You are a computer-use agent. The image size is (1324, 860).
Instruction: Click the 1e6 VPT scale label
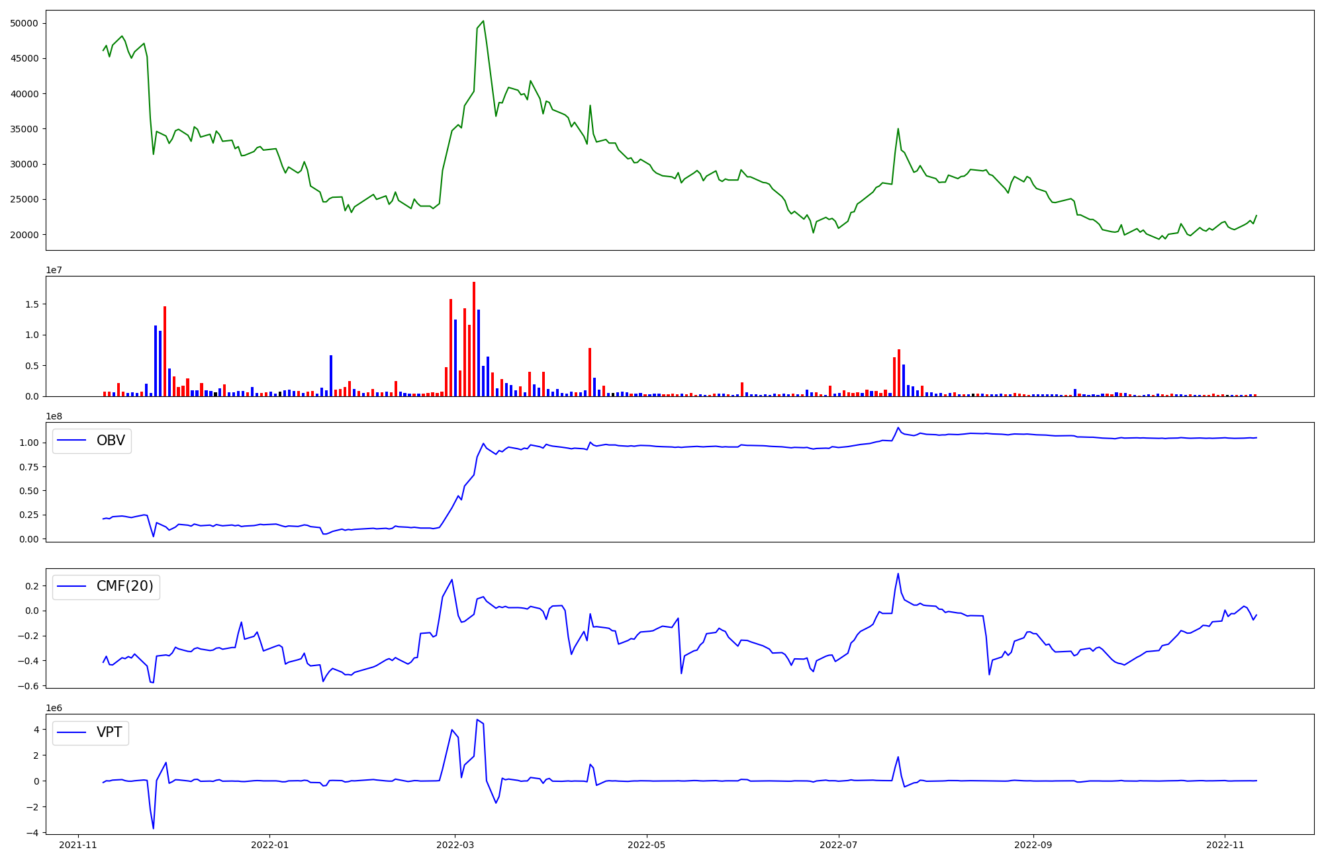[54, 708]
